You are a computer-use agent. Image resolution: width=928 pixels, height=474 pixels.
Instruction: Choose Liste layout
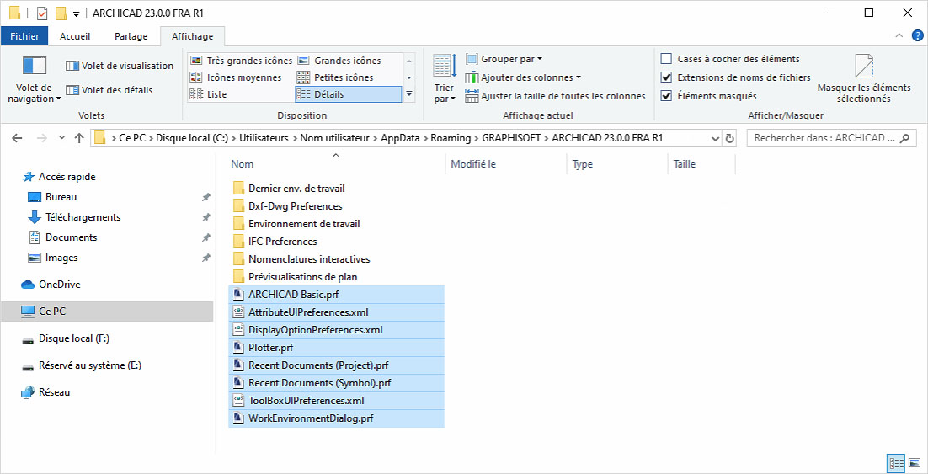click(x=208, y=94)
